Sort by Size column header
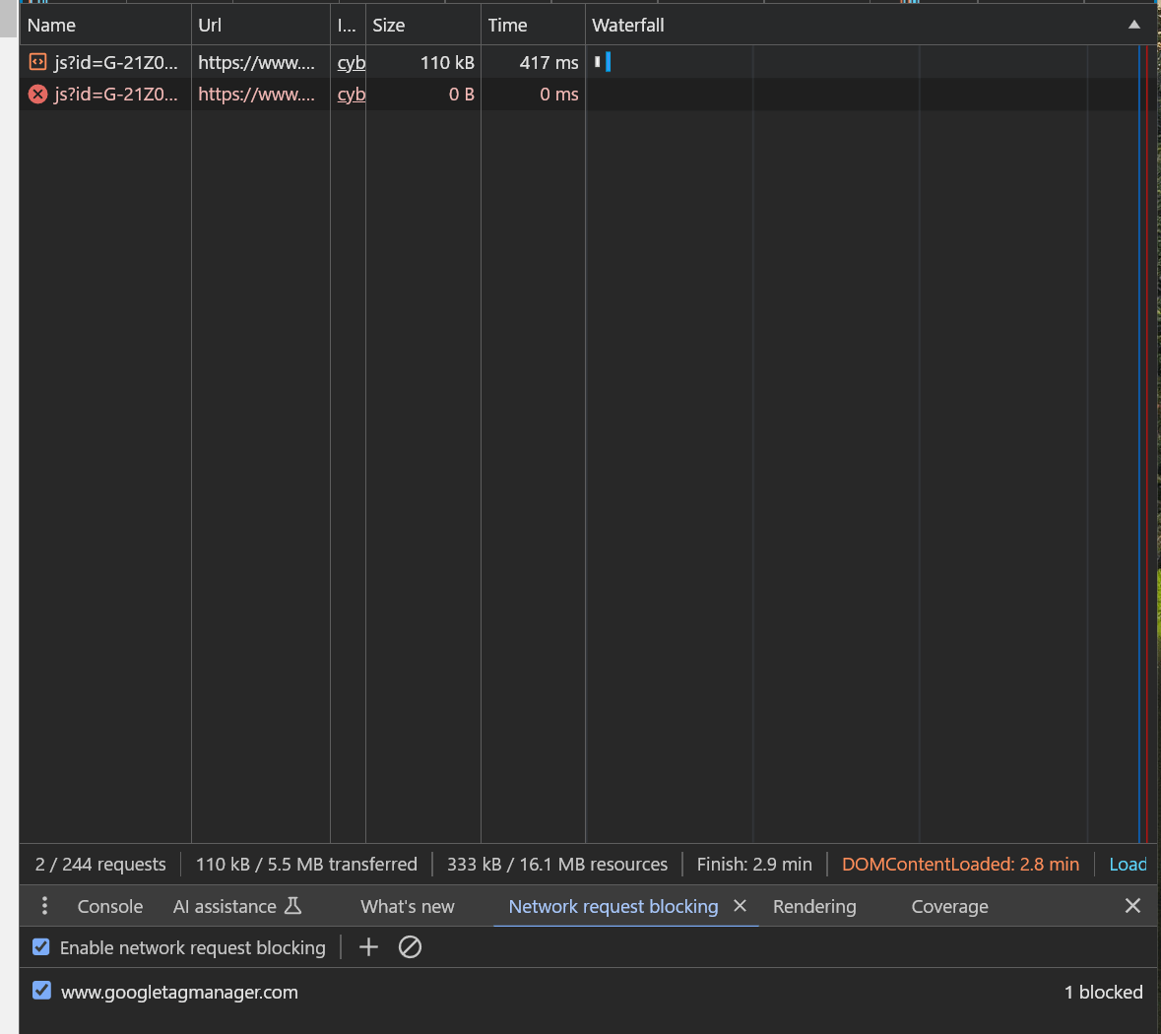Image resolution: width=1161 pixels, height=1034 pixels. click(423, 26)
